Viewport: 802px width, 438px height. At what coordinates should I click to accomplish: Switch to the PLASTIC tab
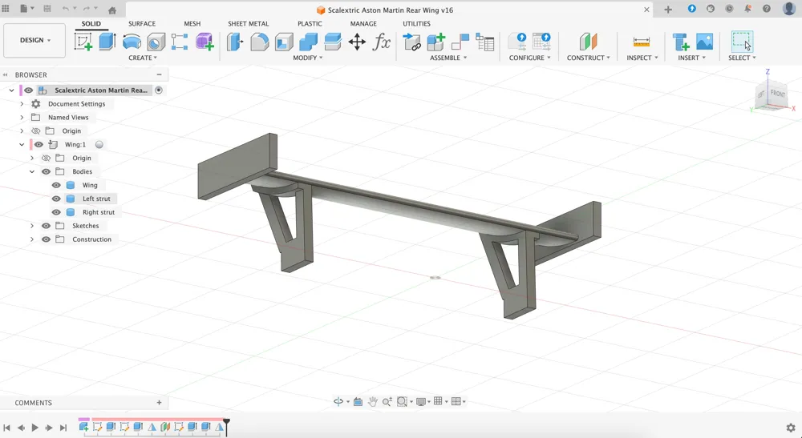[310, 23]
